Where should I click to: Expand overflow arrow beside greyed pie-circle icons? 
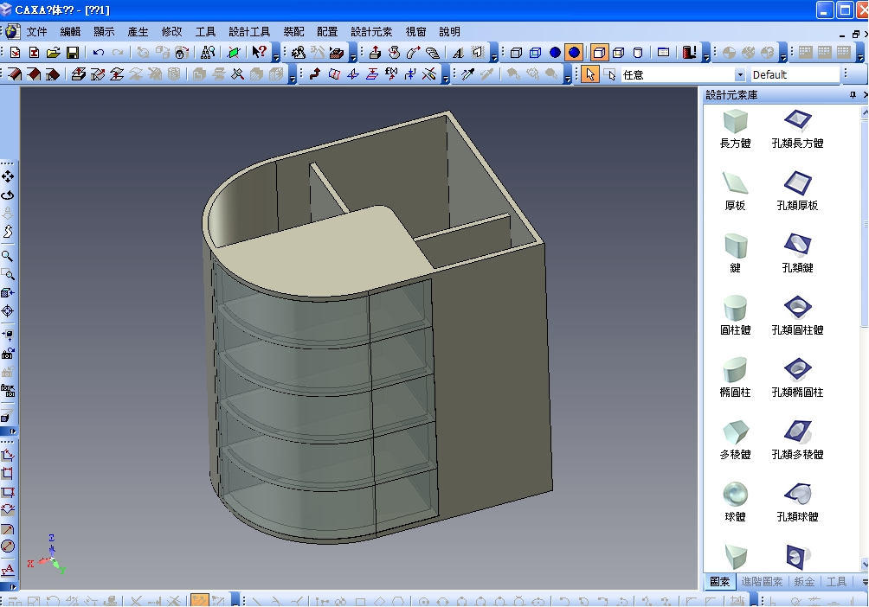782,53
